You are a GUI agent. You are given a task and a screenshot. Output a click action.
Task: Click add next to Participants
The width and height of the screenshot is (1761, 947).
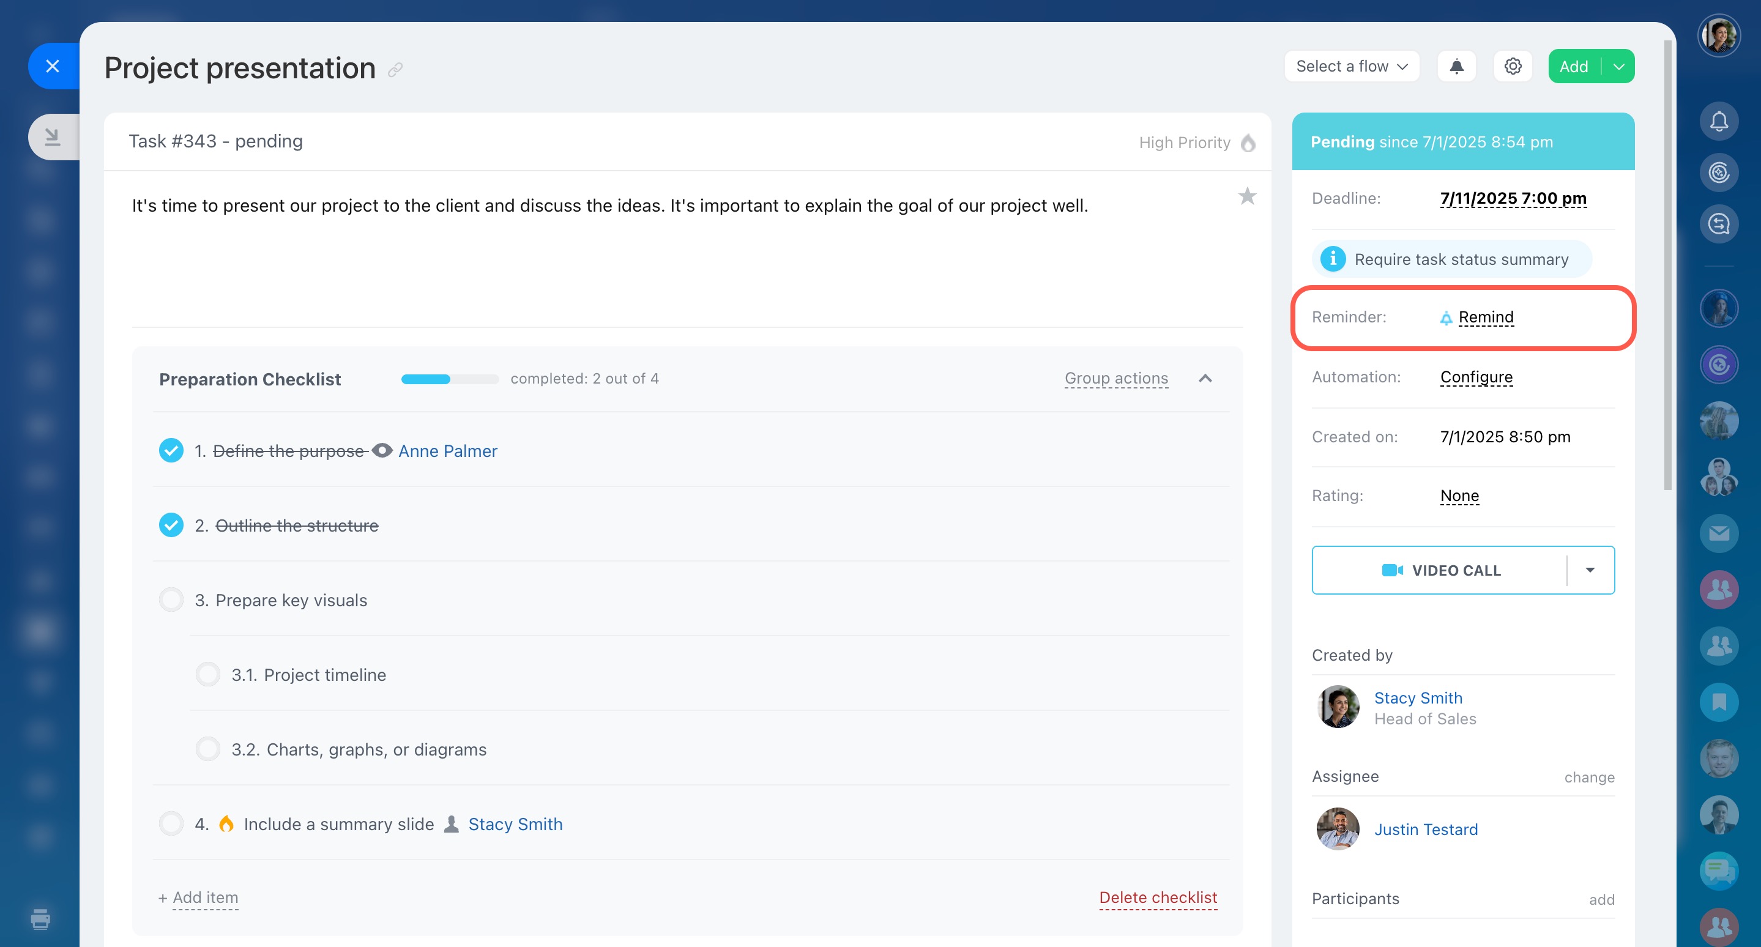point(1602,899)
